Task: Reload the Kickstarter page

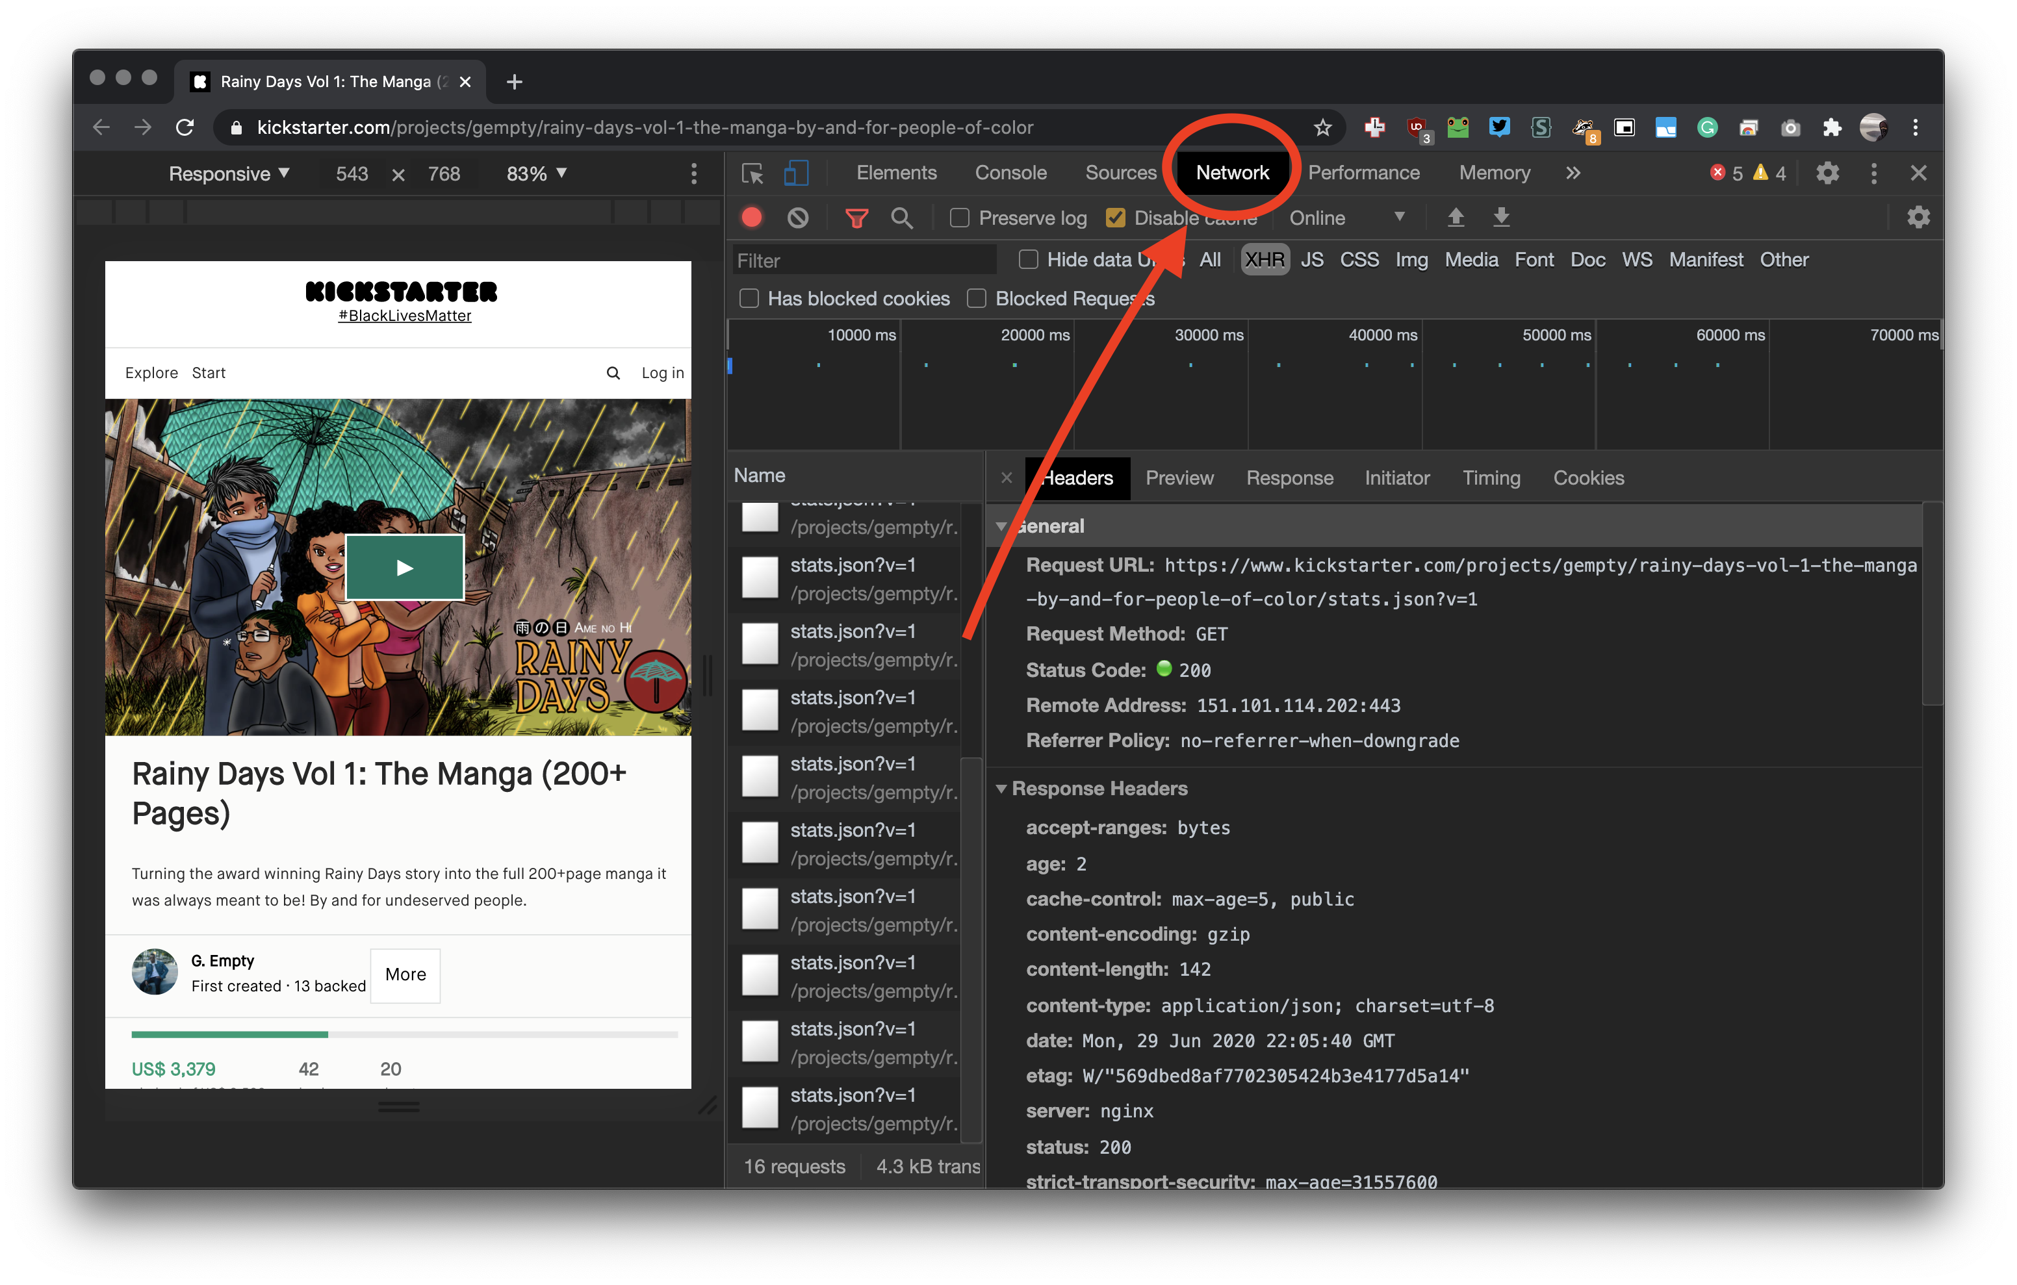Action: [185, 127]
